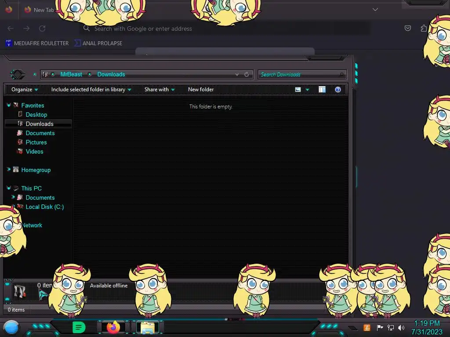Open Pocket save icon in Firefox

(407, 28)
